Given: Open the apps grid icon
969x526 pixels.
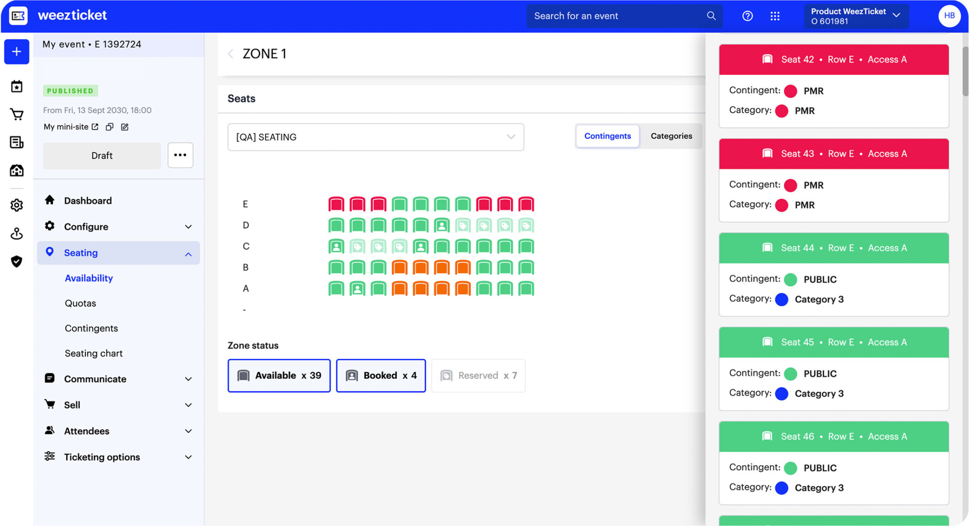Looking at the screenshot, I should tap(775, 15).
